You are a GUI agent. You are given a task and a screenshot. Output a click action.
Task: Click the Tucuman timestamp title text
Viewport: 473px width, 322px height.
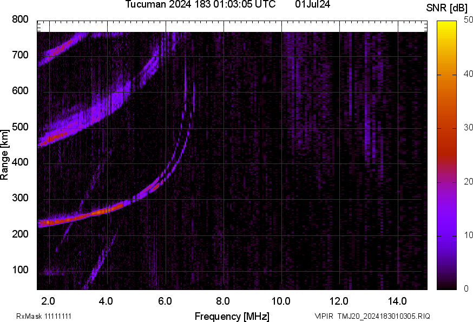pos(200,4)
